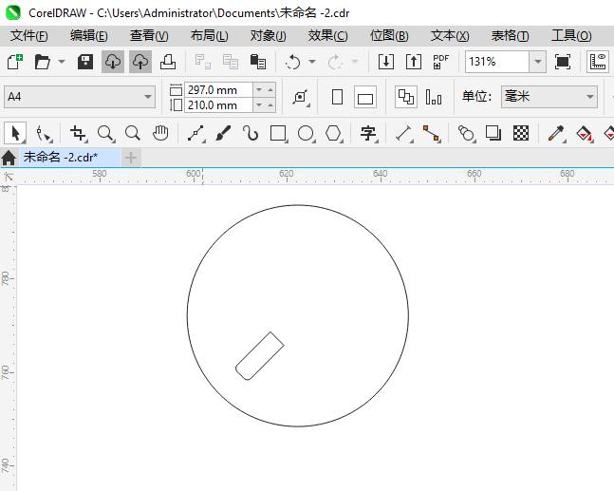
Task: Save document with floppy disk icon
Action: click(x=85, y=62)
